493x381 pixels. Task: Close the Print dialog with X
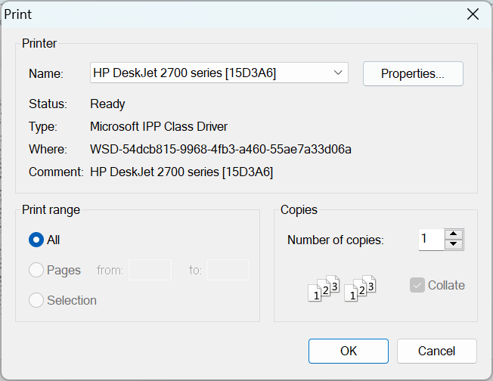473,14
